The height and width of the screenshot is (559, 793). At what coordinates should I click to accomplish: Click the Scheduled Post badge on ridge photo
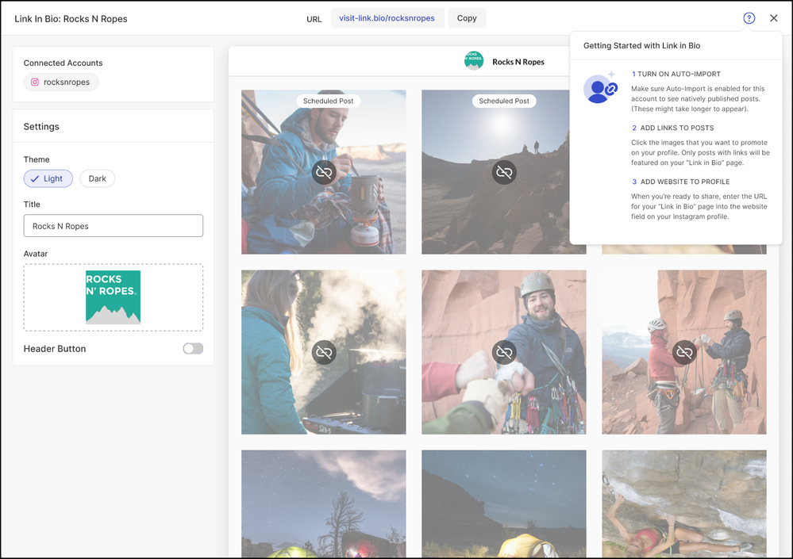(x=504, y=101)
